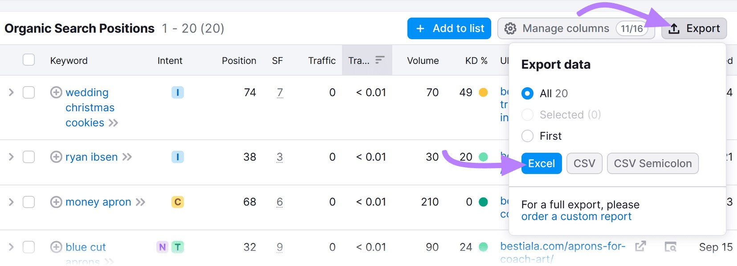Sort by the Volume column header
The image size is (737, 266).
click(x=423, y=60)
